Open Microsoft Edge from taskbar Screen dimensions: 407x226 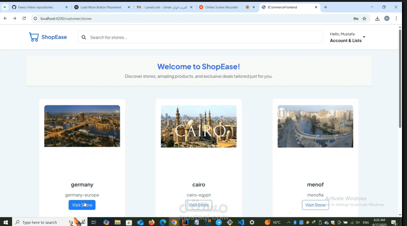click(x=163, y=222)
